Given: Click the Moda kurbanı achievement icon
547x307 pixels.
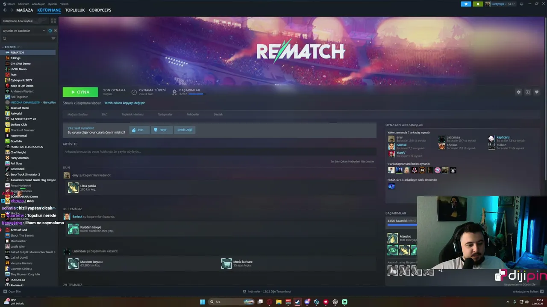Looking at the screenshot, I should (x=226, y=264).
